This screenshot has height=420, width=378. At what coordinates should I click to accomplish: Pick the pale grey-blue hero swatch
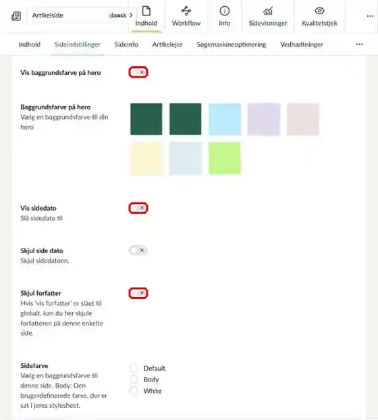pyautogui.click(x=185, y=158)
